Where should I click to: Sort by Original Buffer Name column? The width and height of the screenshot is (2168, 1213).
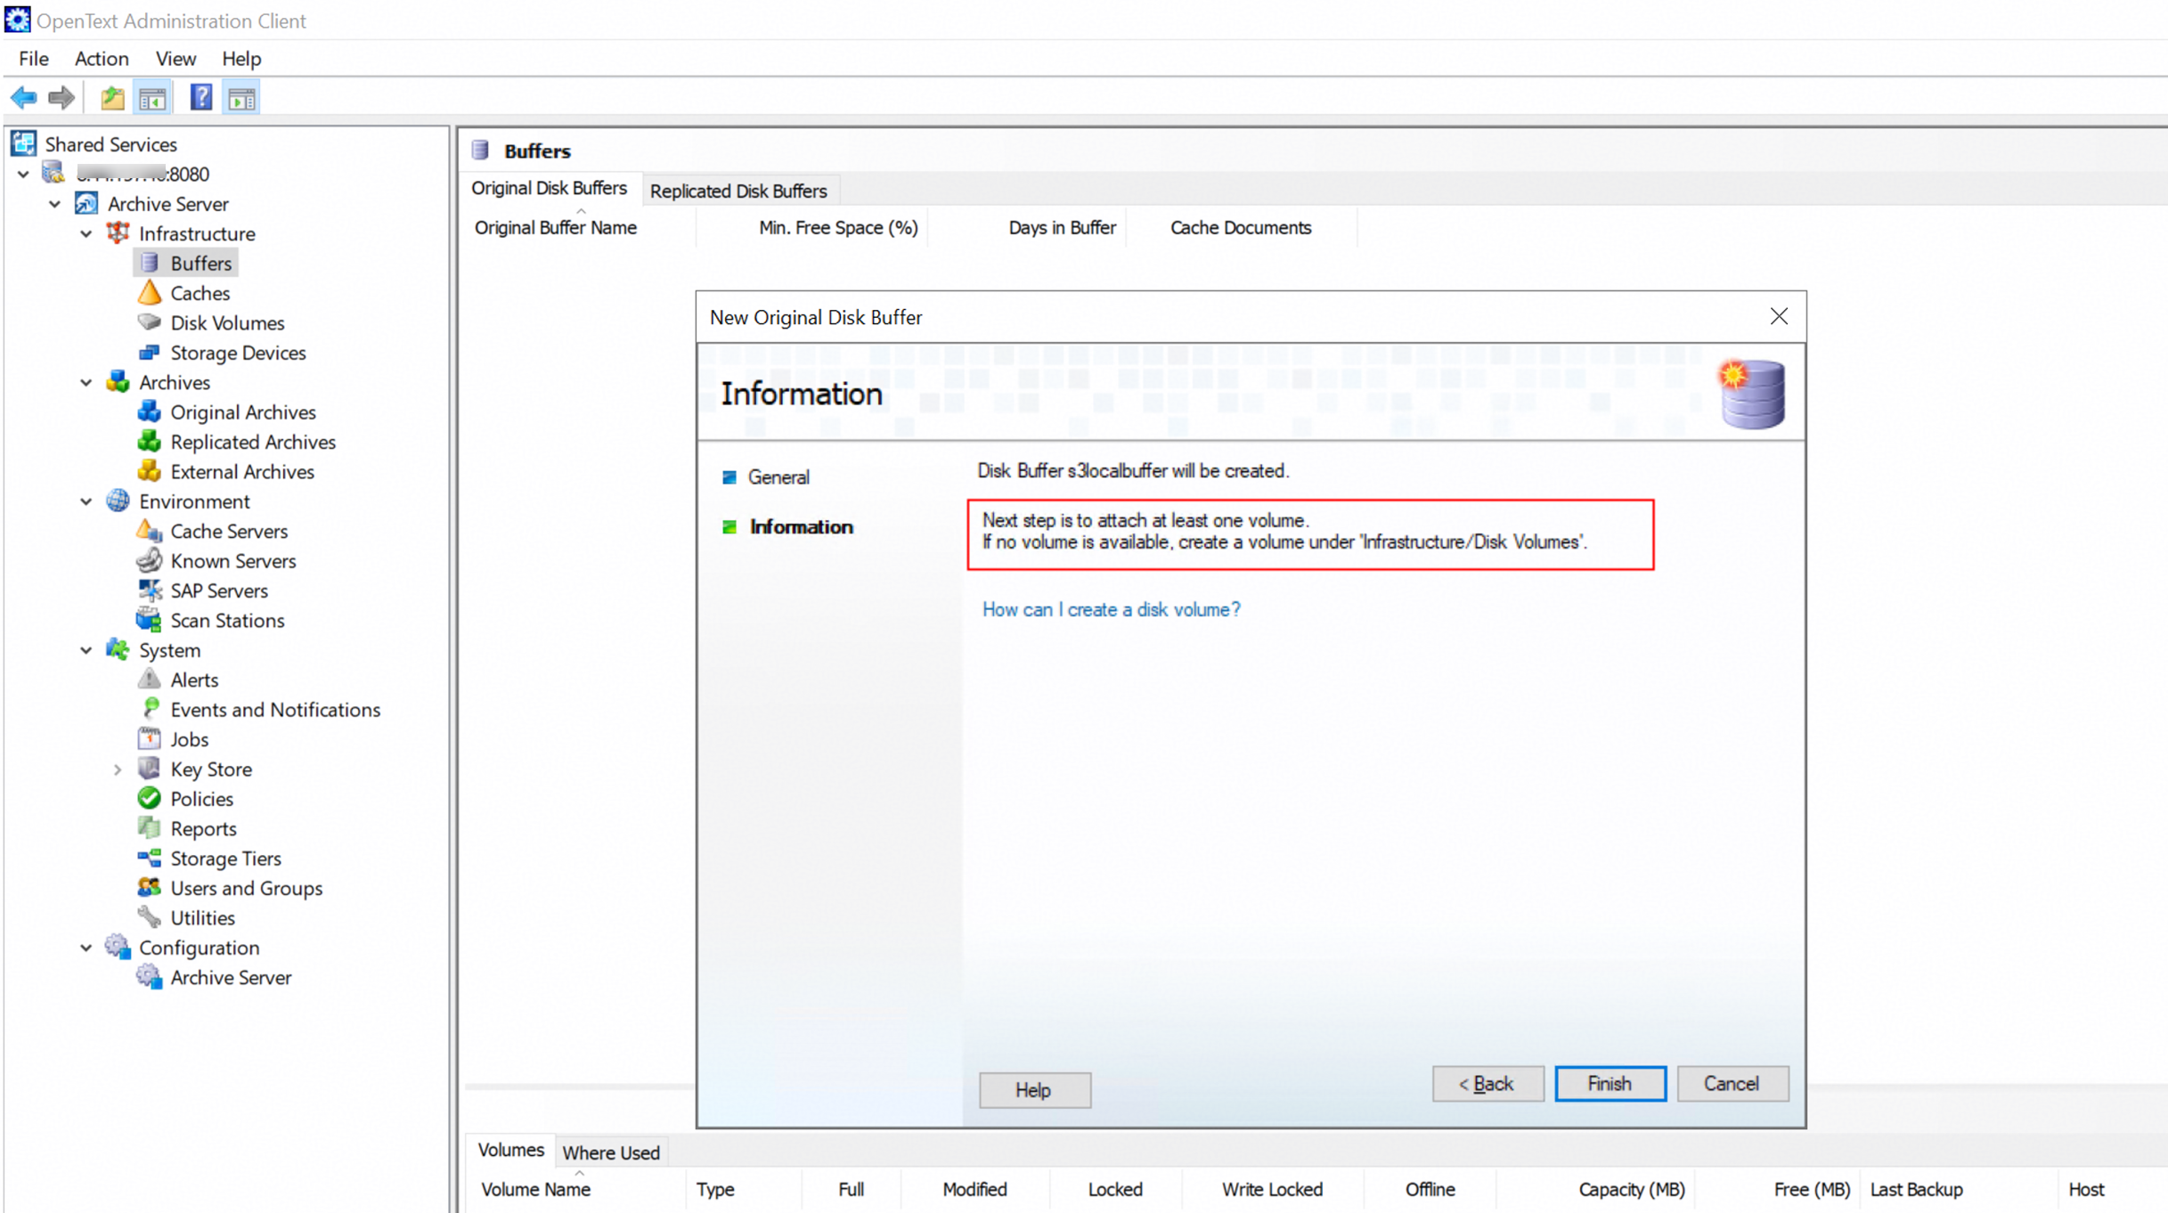[x=555, y=228]
